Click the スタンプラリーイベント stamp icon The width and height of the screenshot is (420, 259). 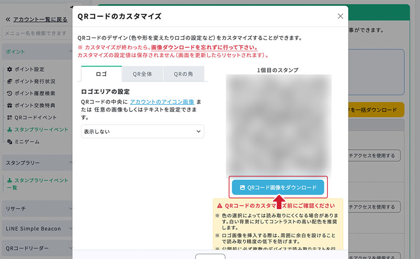pyautogui.click(x=9, y=130)
